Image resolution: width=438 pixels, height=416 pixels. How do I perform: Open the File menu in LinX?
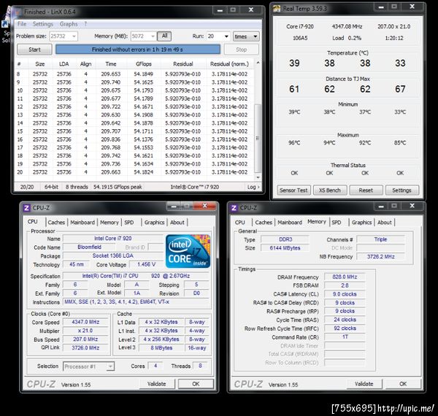[x=22, y=24]
